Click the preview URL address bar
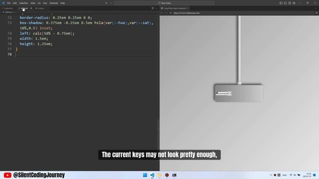 click(243, 13)
